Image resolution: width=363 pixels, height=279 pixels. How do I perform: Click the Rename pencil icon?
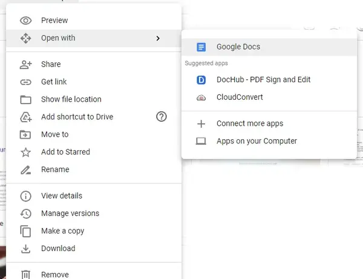pos(25,170)
